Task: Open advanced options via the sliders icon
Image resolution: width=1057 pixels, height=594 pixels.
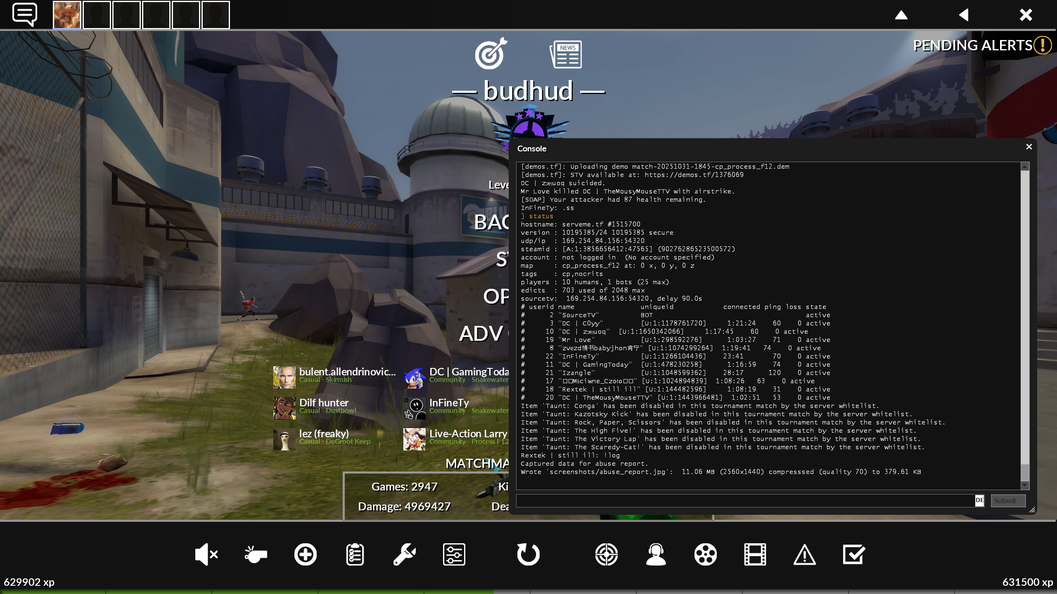Action: coord(454,554)
